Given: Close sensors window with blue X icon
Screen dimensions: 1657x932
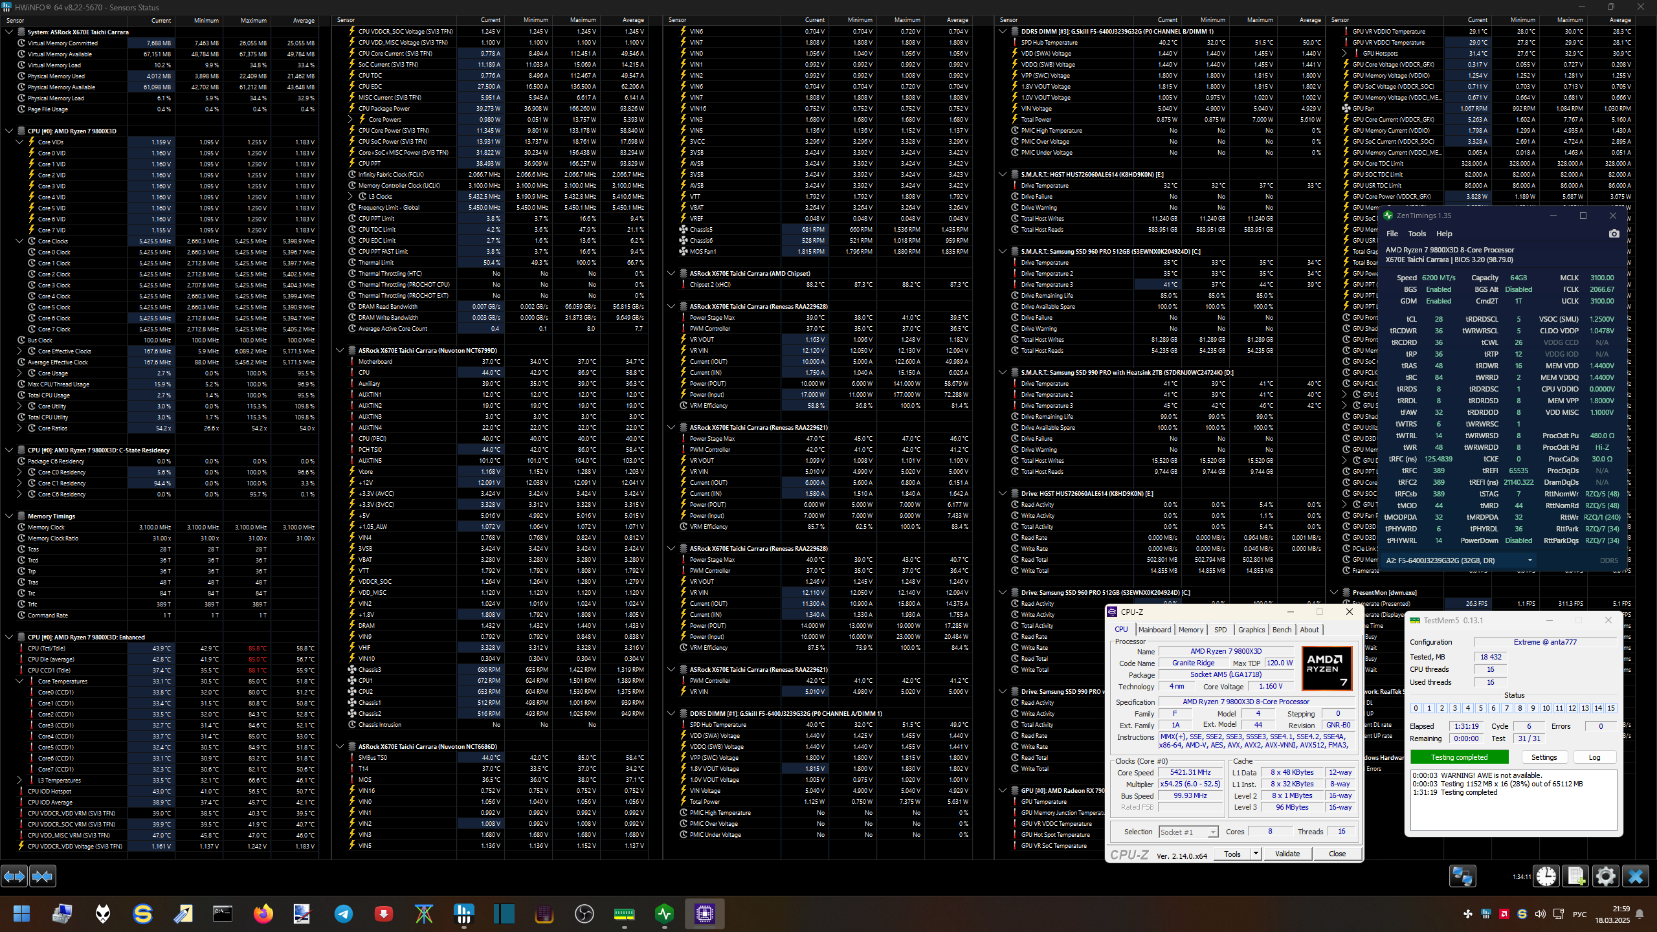Looking at the screenshot, I should coord(1636,876).
